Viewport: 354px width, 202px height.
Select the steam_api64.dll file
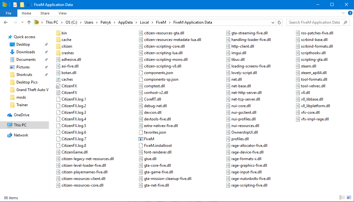311,73
